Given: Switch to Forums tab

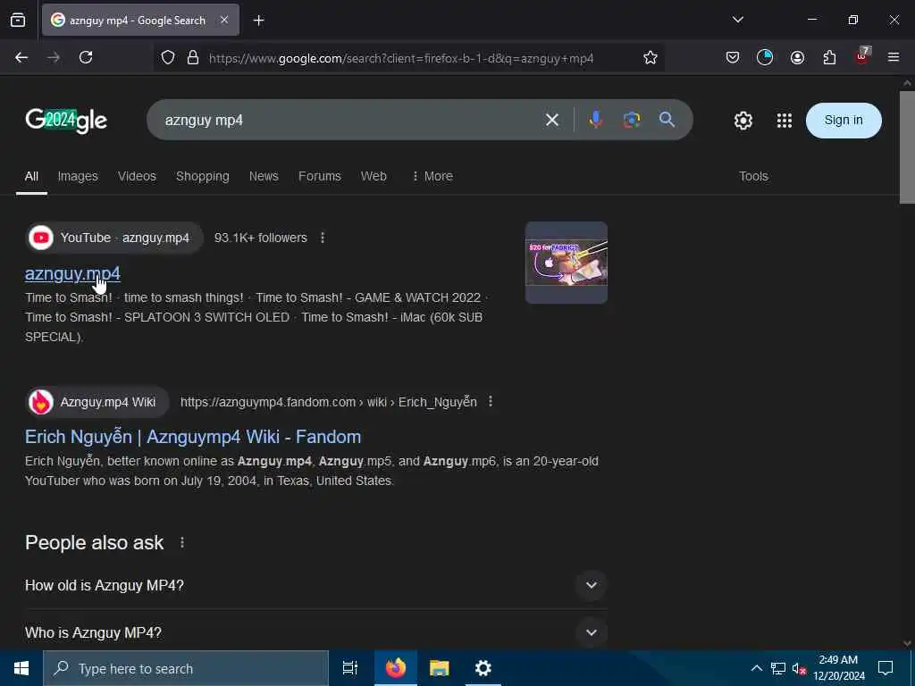Looking at the screenshot, I should [x=320, y=176].
